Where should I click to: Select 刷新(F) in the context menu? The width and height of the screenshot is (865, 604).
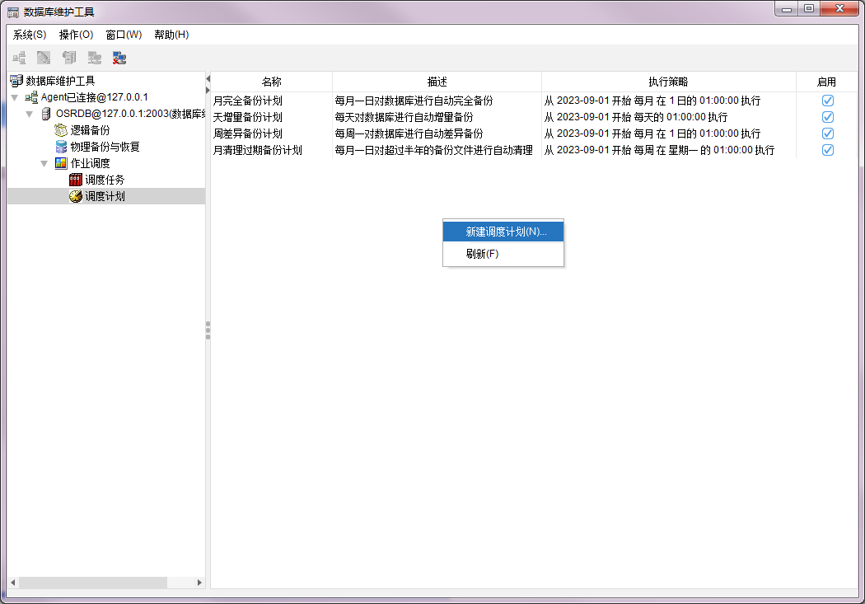(x=482, y=254)
